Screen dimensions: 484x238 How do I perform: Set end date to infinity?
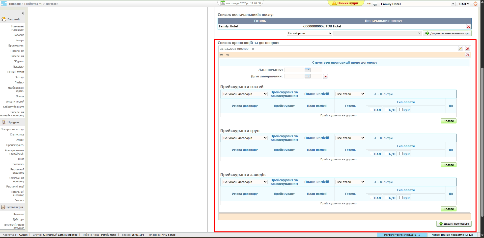(x=325, y=76)
